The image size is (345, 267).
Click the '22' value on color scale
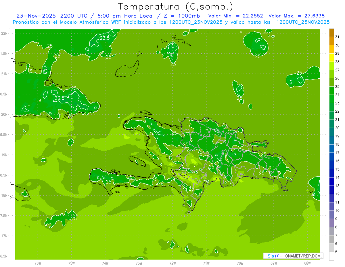338,111
